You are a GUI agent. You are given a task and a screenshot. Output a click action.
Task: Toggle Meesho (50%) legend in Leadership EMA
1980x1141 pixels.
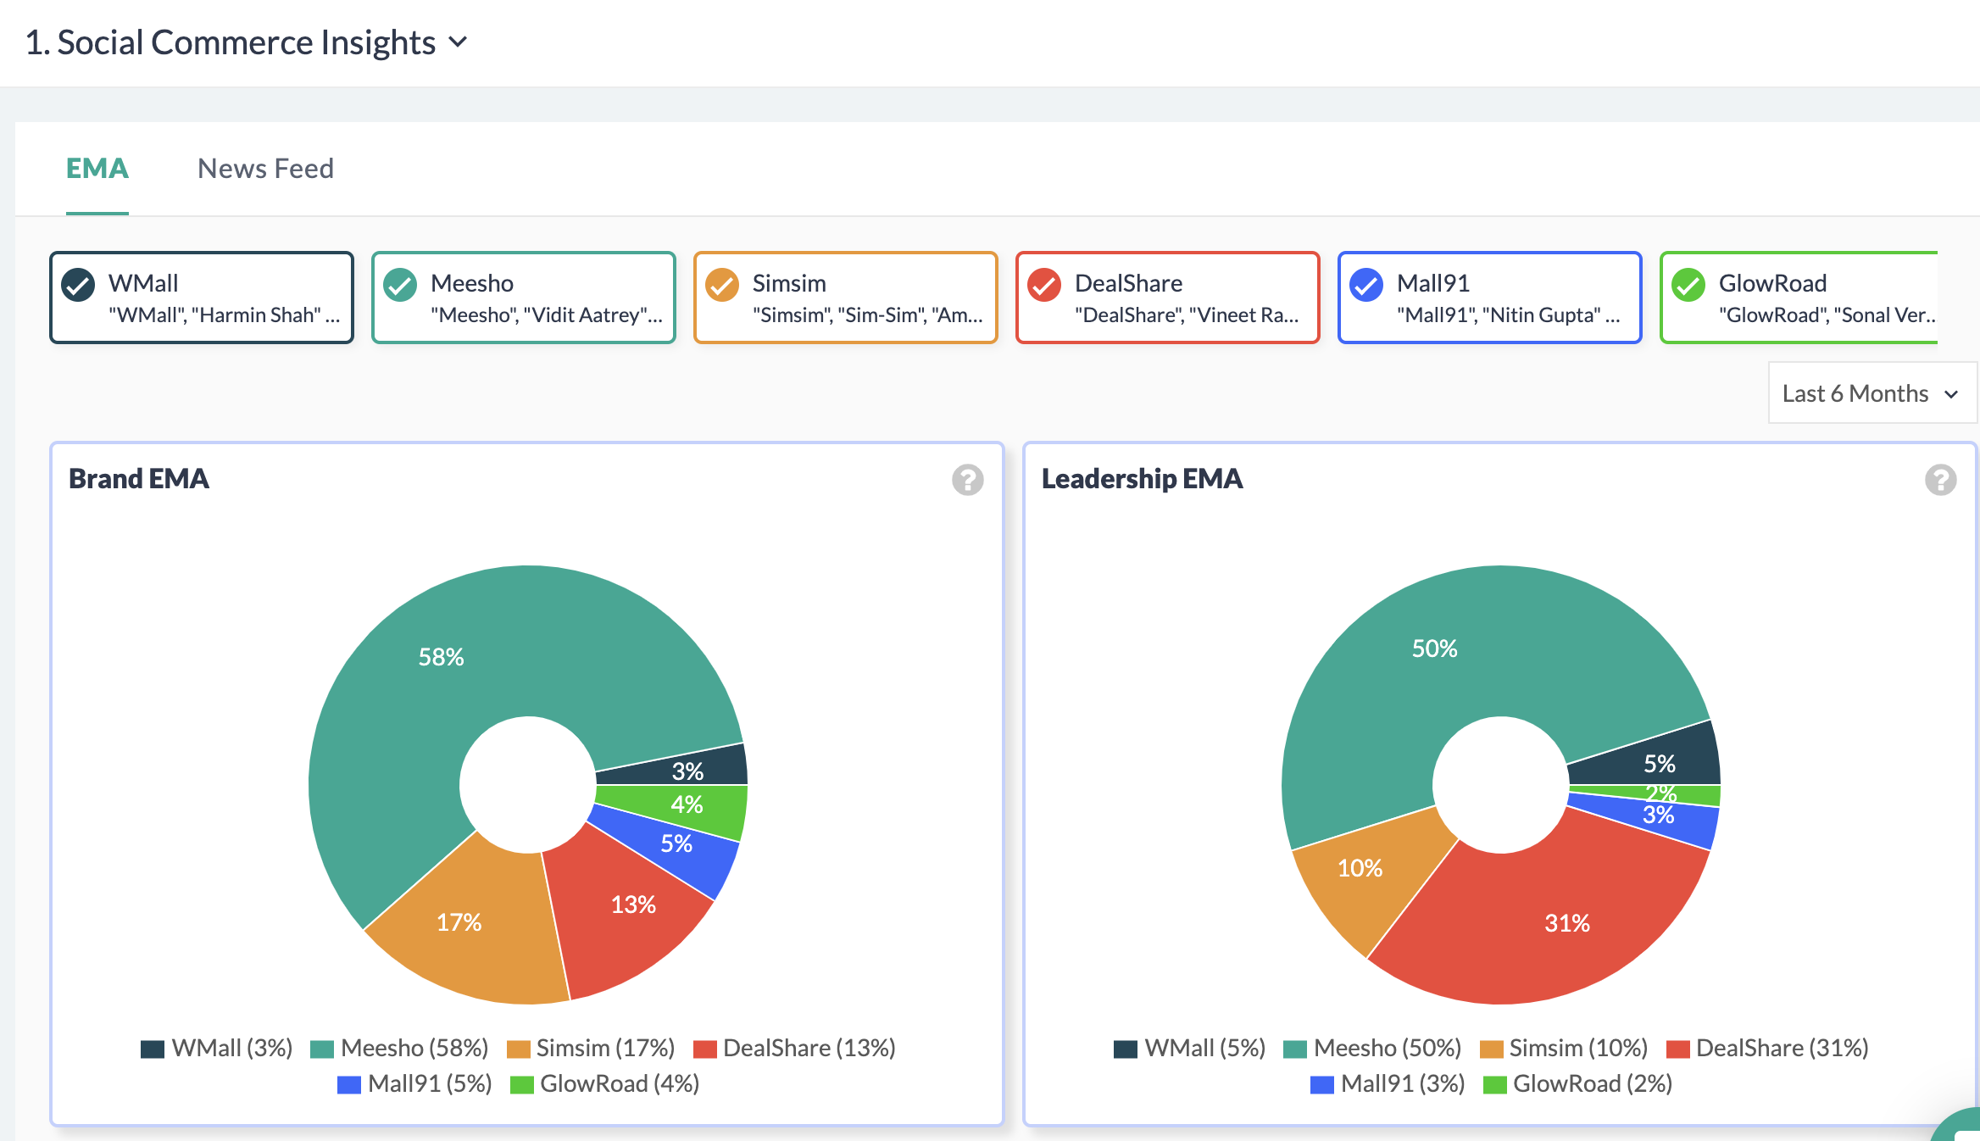pyautogui.click(x=1372, y=1049)
